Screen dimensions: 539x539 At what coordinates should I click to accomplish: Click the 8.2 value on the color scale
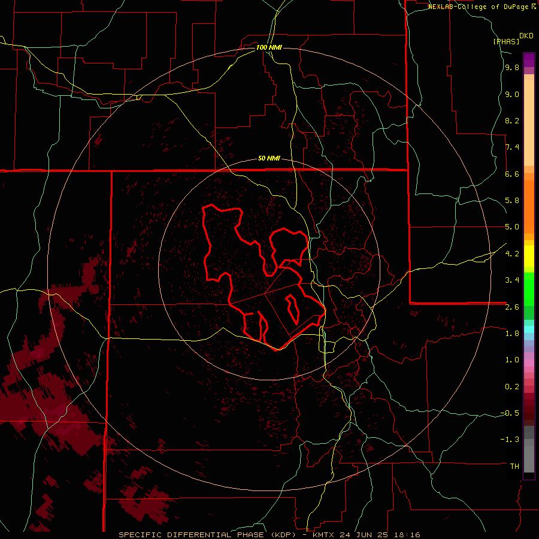pos(512,120)
